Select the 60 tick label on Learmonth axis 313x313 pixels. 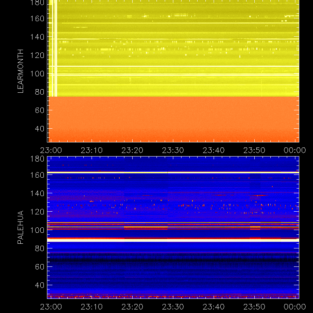click(40, 110)
